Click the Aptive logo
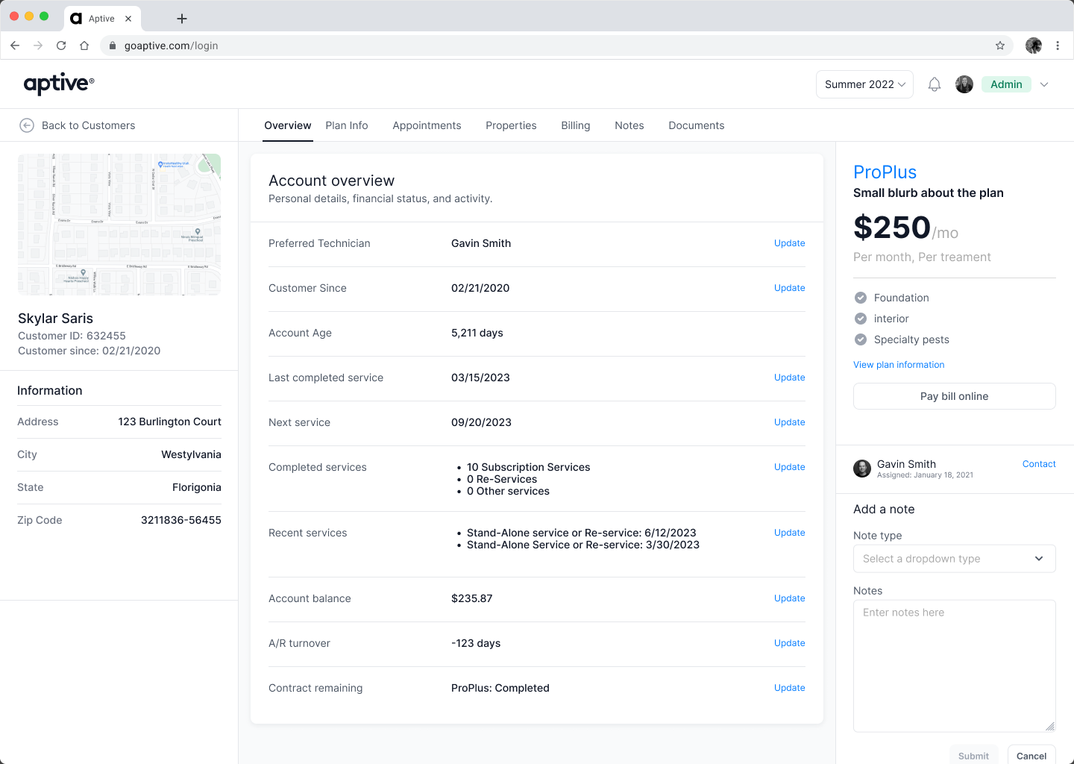 59,84
